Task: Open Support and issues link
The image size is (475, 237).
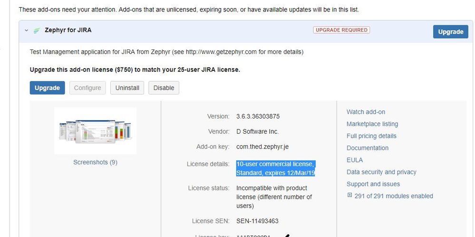Action: [373, 184]
